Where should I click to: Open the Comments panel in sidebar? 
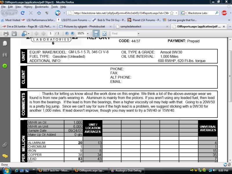tap(5, 156)
